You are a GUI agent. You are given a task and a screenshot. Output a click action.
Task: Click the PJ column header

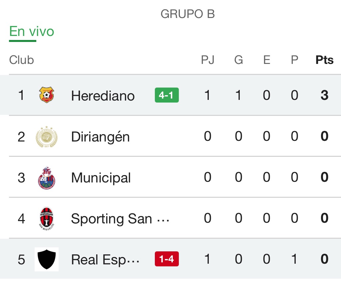point(207,60)
